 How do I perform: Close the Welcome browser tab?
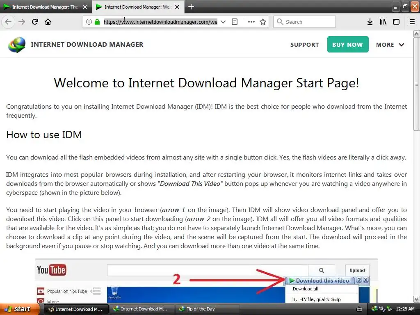point(177,7)
